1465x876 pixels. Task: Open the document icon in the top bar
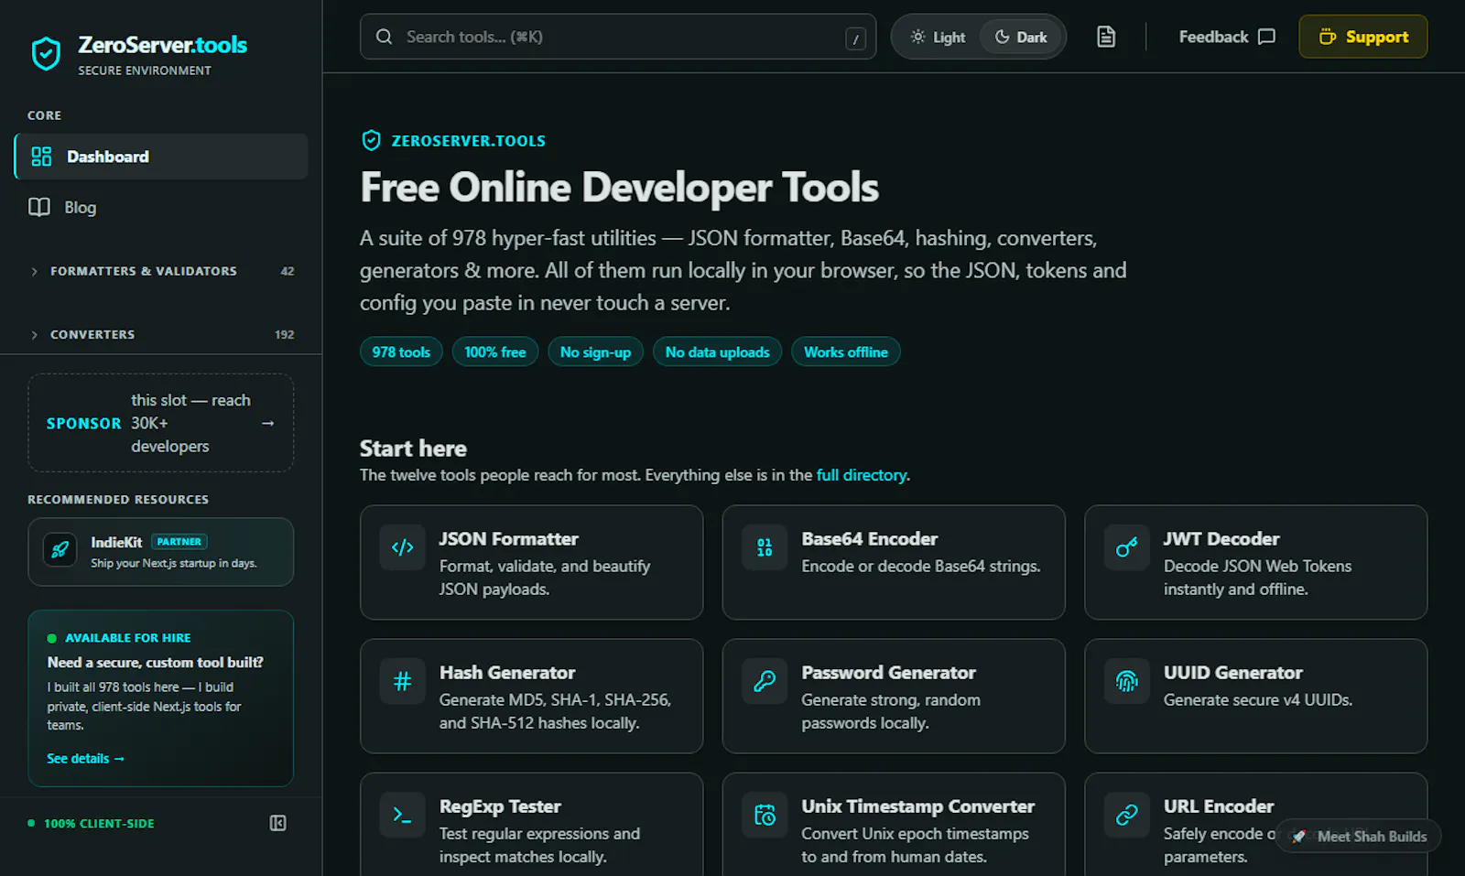[x=1106, y=37]
